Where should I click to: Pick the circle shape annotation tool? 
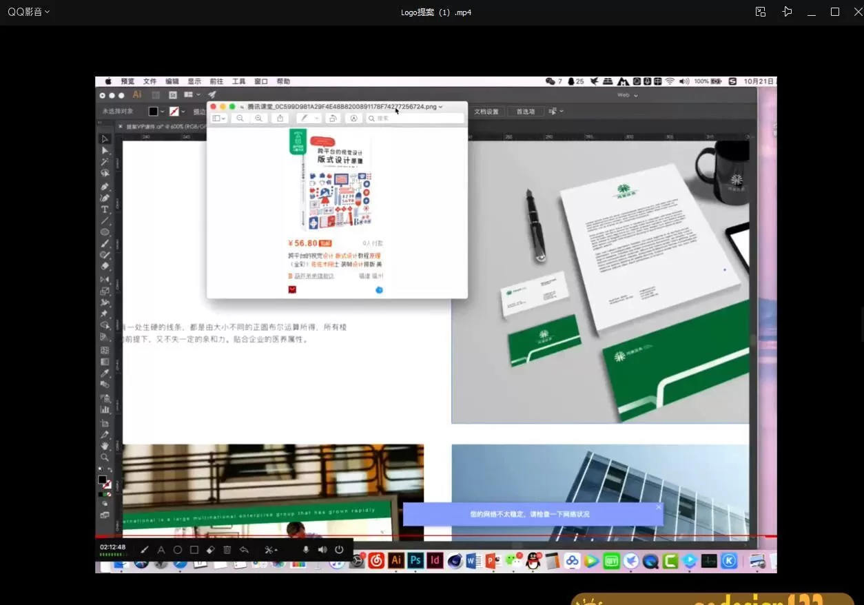click(178, 550)
